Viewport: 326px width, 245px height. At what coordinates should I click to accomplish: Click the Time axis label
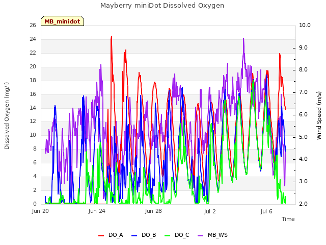coord(288,219)
